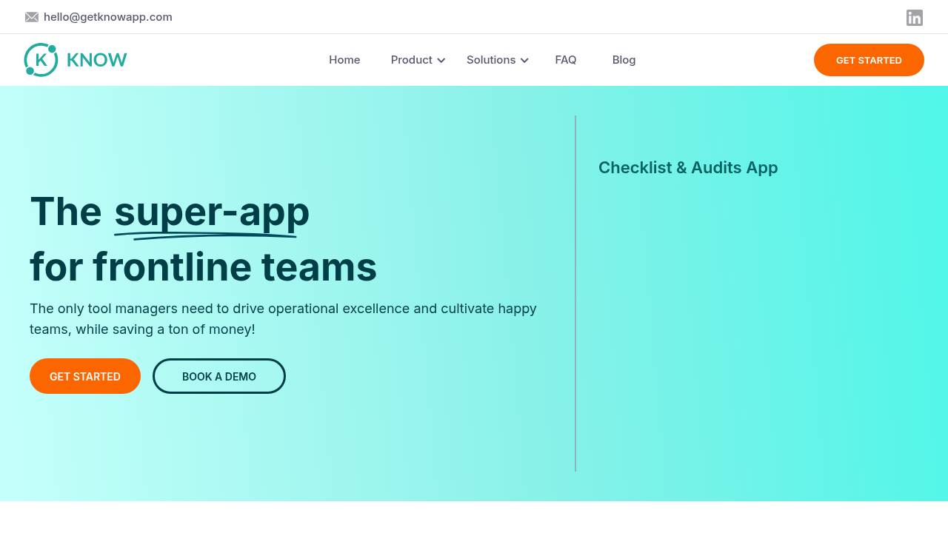Click the "for frontline teams" headline
The height and width of the screenshot is (533, 948).
click(204, 267)
